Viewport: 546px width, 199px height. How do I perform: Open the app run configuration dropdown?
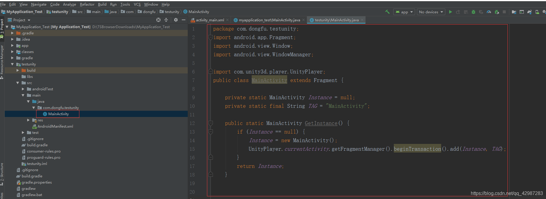coord(404,12)
